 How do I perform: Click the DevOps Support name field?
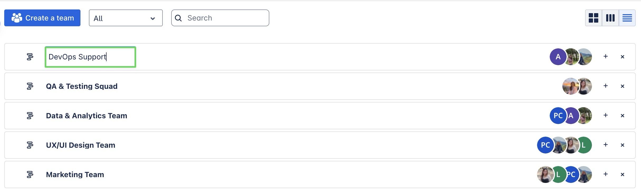point(90,57)
